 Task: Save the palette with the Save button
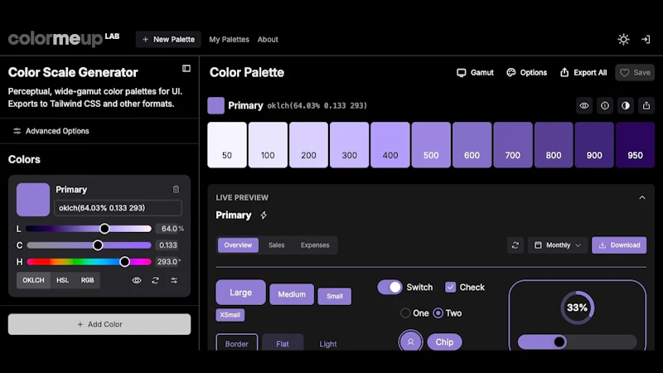[x=635, y=73]
